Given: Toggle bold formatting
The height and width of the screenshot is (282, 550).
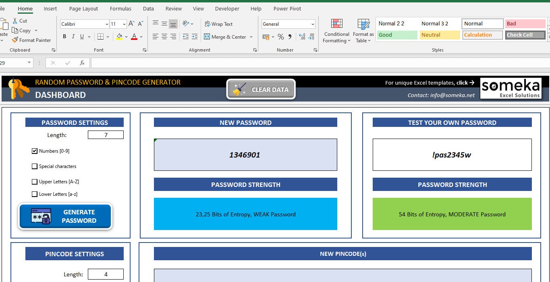Looking at the screenshot, I should [64, 36].
